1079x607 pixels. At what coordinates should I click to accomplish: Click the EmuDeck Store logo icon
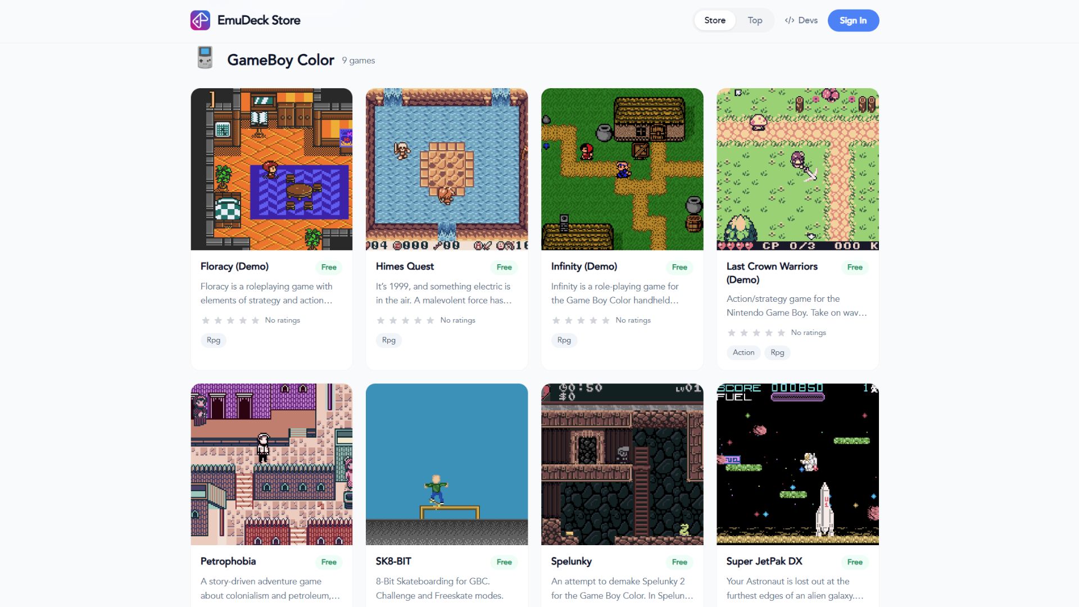pyautogui.click(x=200, y=20)
